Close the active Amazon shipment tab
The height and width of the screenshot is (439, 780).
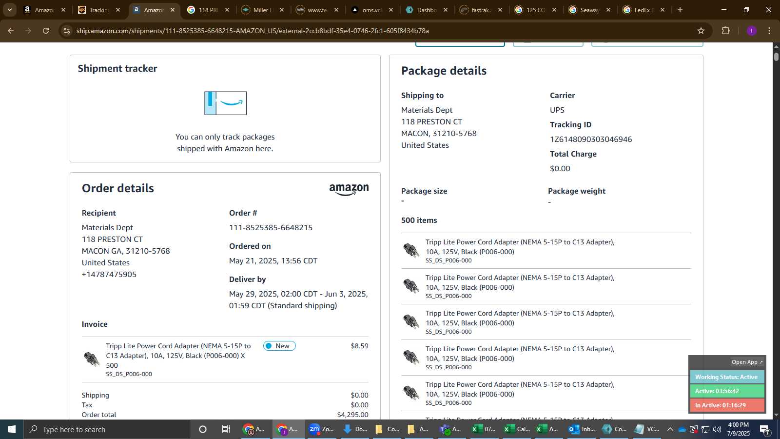click(x=172, y=10)
